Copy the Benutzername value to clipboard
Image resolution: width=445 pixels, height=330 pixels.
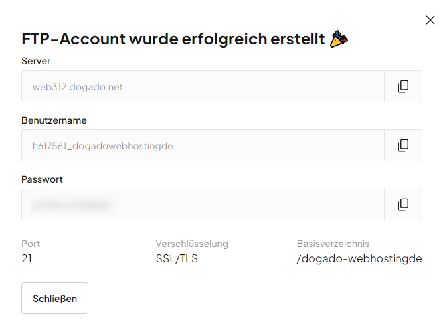pyautogui.click(x=402, y=145)
